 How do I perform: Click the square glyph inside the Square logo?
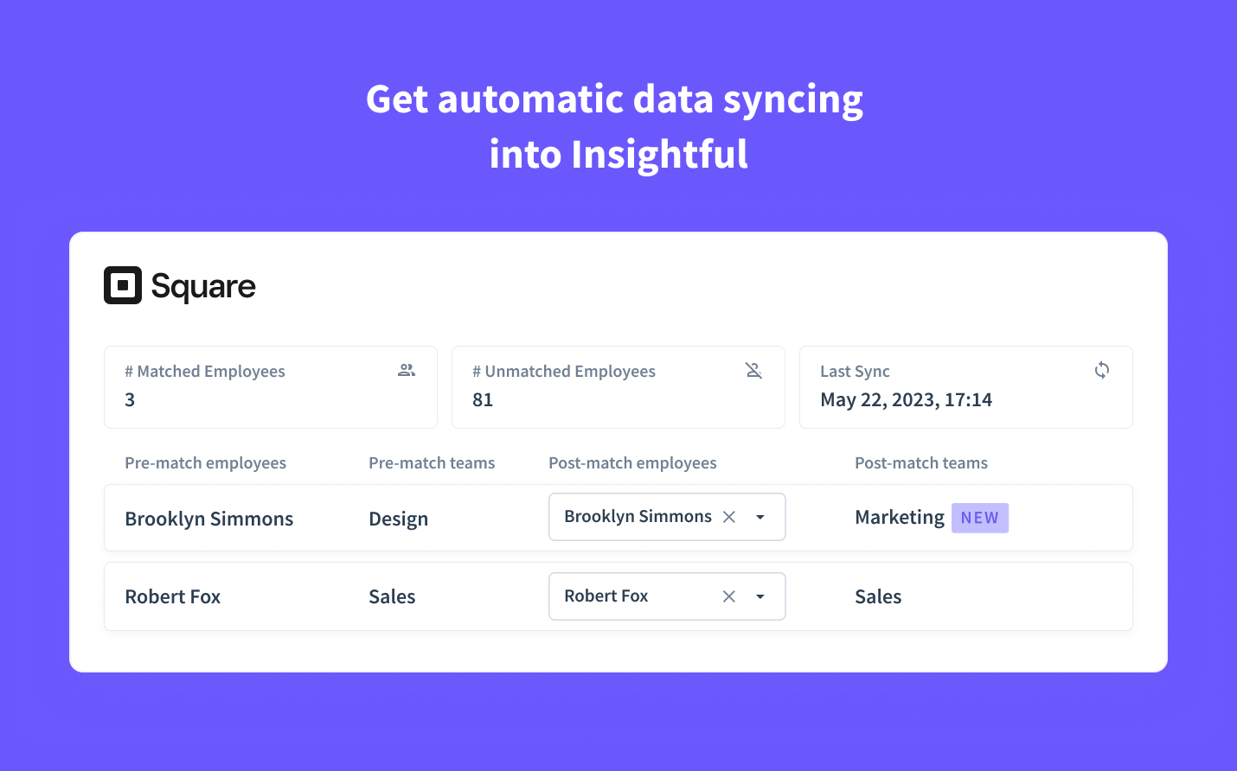(x=122, y=285)
